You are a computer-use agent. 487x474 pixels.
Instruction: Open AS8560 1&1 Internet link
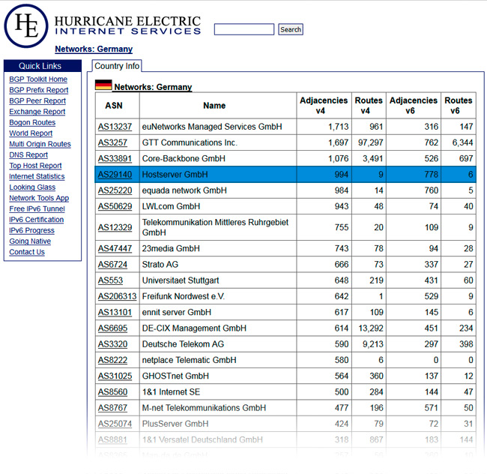click(112, 392)
